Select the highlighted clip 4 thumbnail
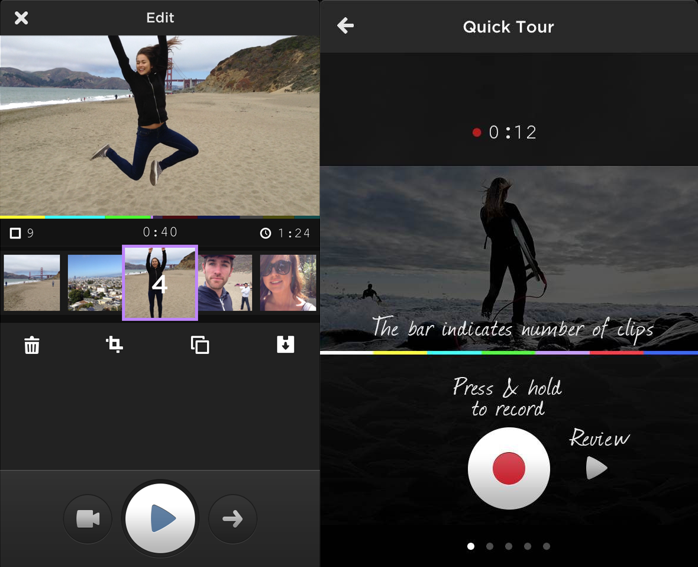The image size is (698, 567). [x=160, y=282]
